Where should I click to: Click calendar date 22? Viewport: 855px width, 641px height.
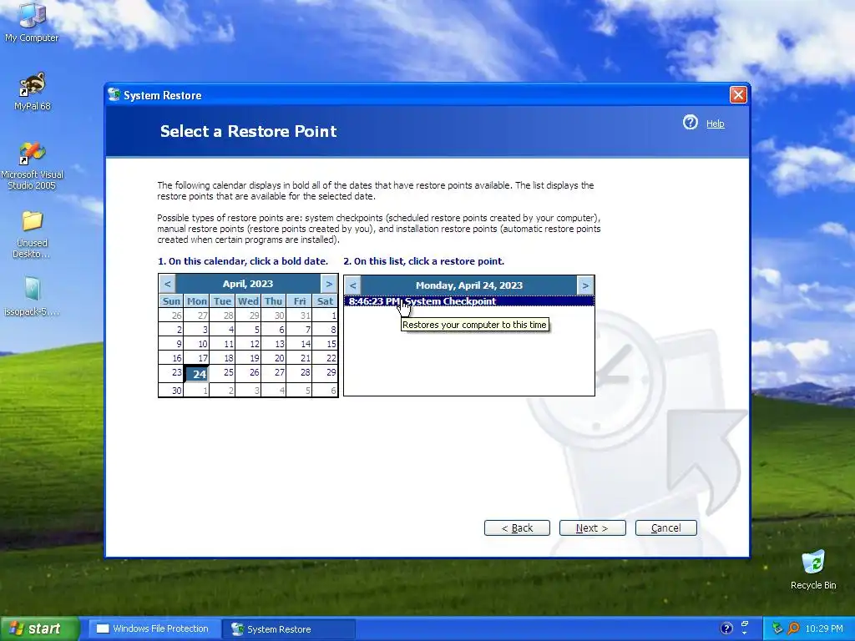click(325, 358)
